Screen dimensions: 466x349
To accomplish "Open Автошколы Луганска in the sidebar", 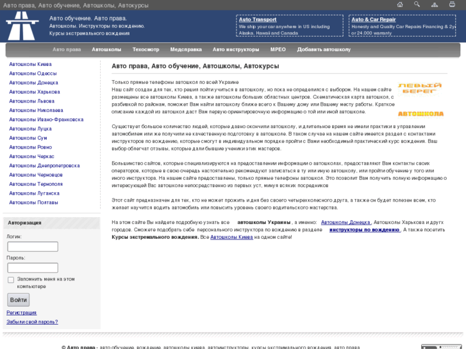I will point(34,193).
